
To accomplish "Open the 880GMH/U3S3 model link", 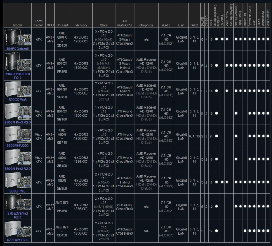I will pos(17,144).
